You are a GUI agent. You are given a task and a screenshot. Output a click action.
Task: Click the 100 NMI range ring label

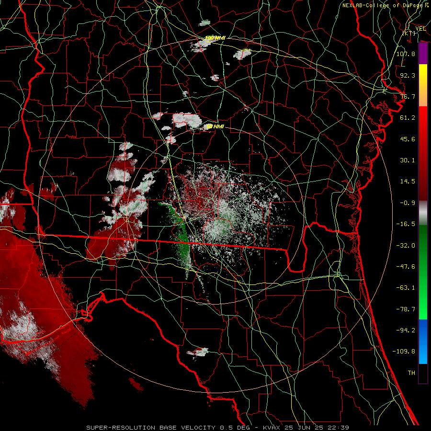point(215,38)
